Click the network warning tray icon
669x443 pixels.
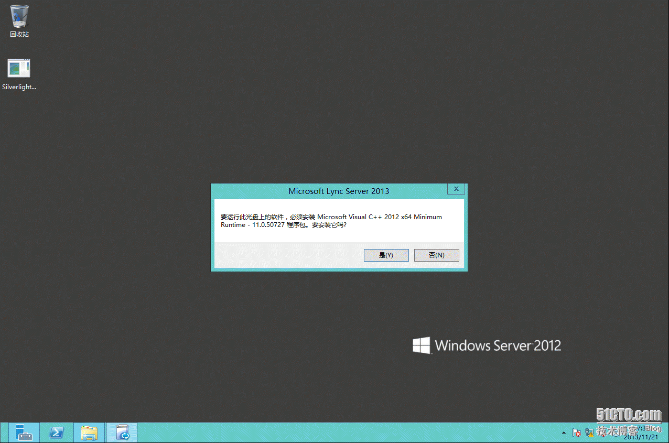click(x=589, y=433)
